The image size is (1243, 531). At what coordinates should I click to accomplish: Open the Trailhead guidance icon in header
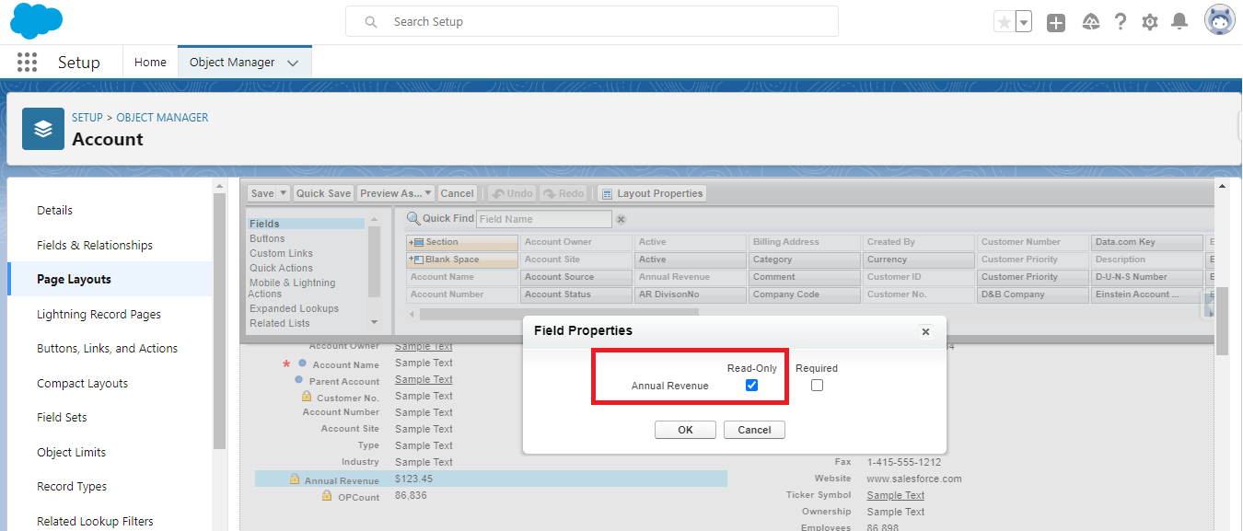click(1090, 21)
